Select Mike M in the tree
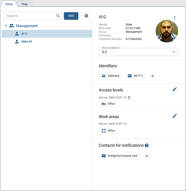Viewport: 186px width, 191px height. tap(26, 42)
